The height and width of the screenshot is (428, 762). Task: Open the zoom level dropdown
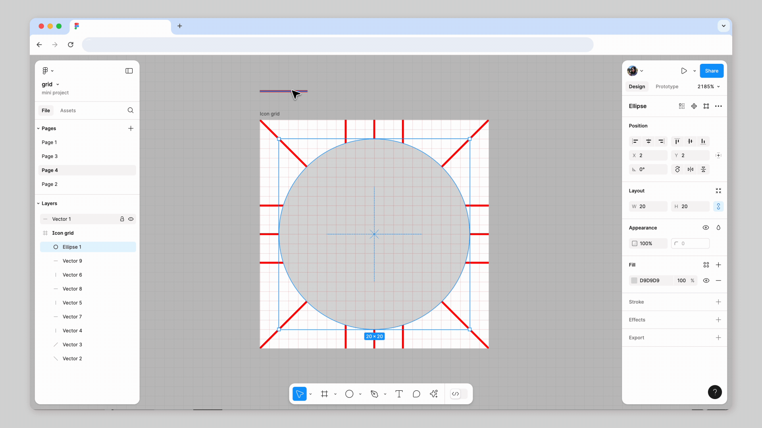coord(709,87)
